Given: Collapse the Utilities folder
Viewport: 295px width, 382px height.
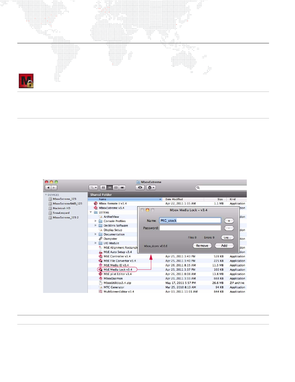Looking at the screenshot, I should tap(91, 212).
